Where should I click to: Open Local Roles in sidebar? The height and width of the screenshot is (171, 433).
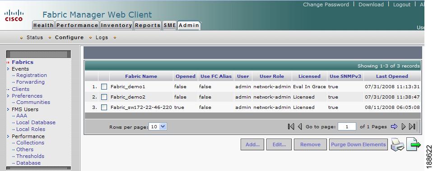point(31,129)
